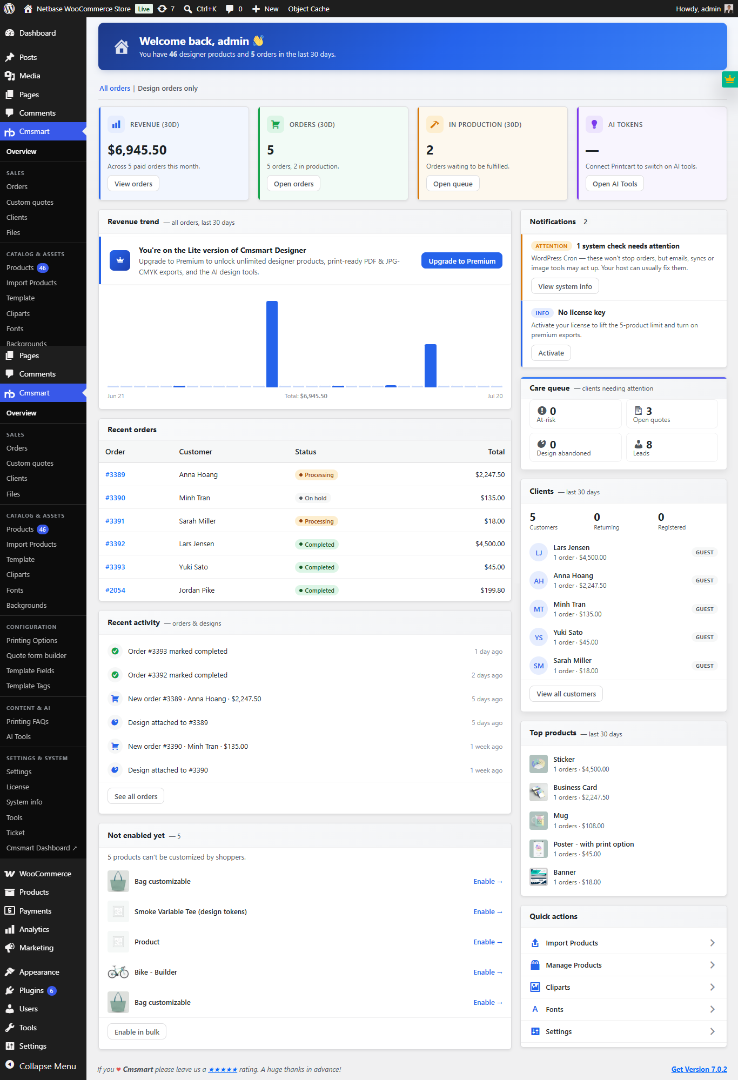Switch to Design orders only filter
The width and height of the screenshot is (738, 1080).
tap(167, 88)
